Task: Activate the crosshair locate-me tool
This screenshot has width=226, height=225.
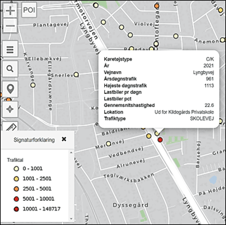Action: [10, 109]
